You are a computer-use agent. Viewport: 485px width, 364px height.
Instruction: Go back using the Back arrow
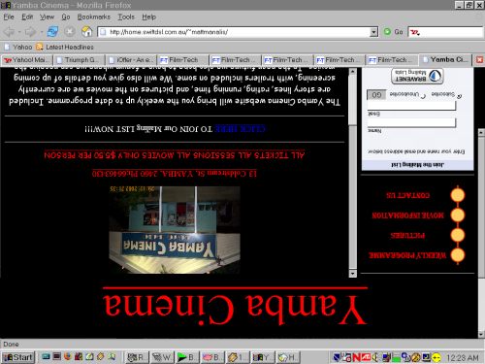click(x=9, y=32)
